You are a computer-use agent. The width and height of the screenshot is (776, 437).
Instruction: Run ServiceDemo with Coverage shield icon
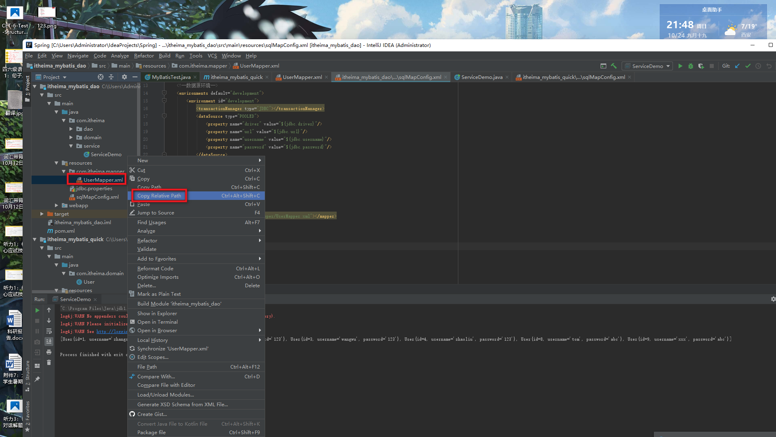tap(701, 66)
